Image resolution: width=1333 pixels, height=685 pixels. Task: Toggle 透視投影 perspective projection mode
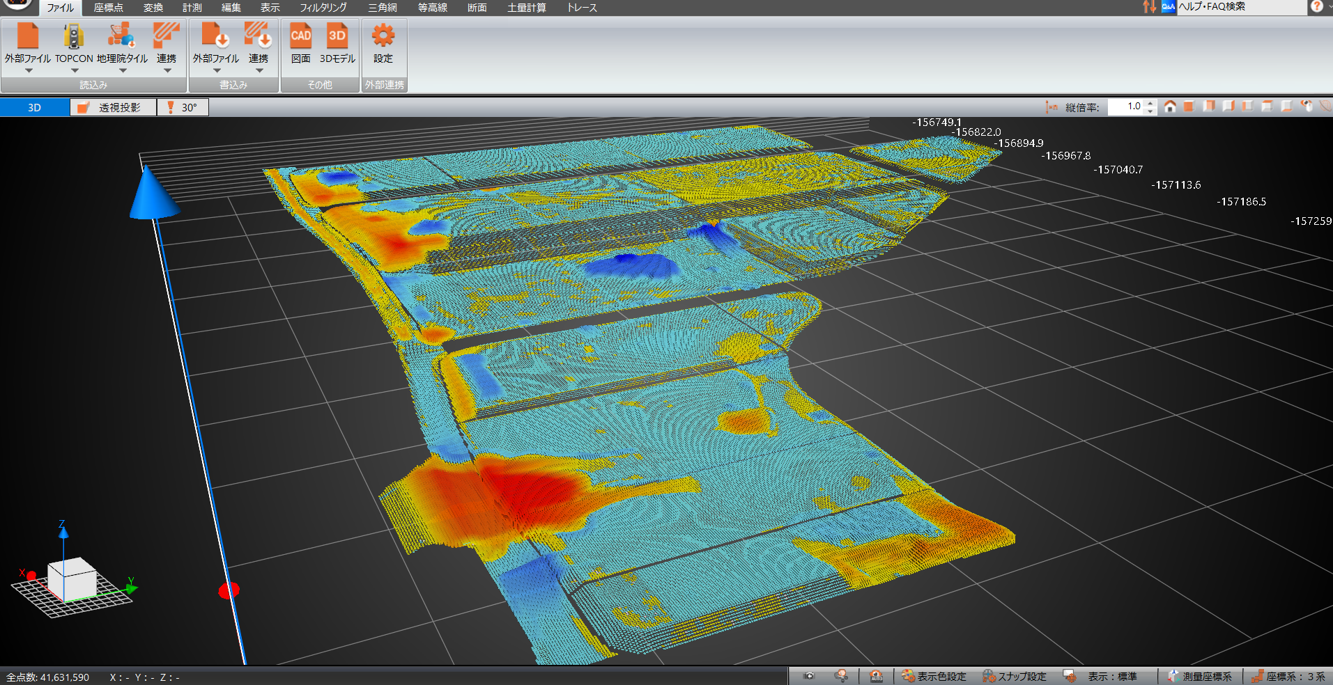coord(113,107)
